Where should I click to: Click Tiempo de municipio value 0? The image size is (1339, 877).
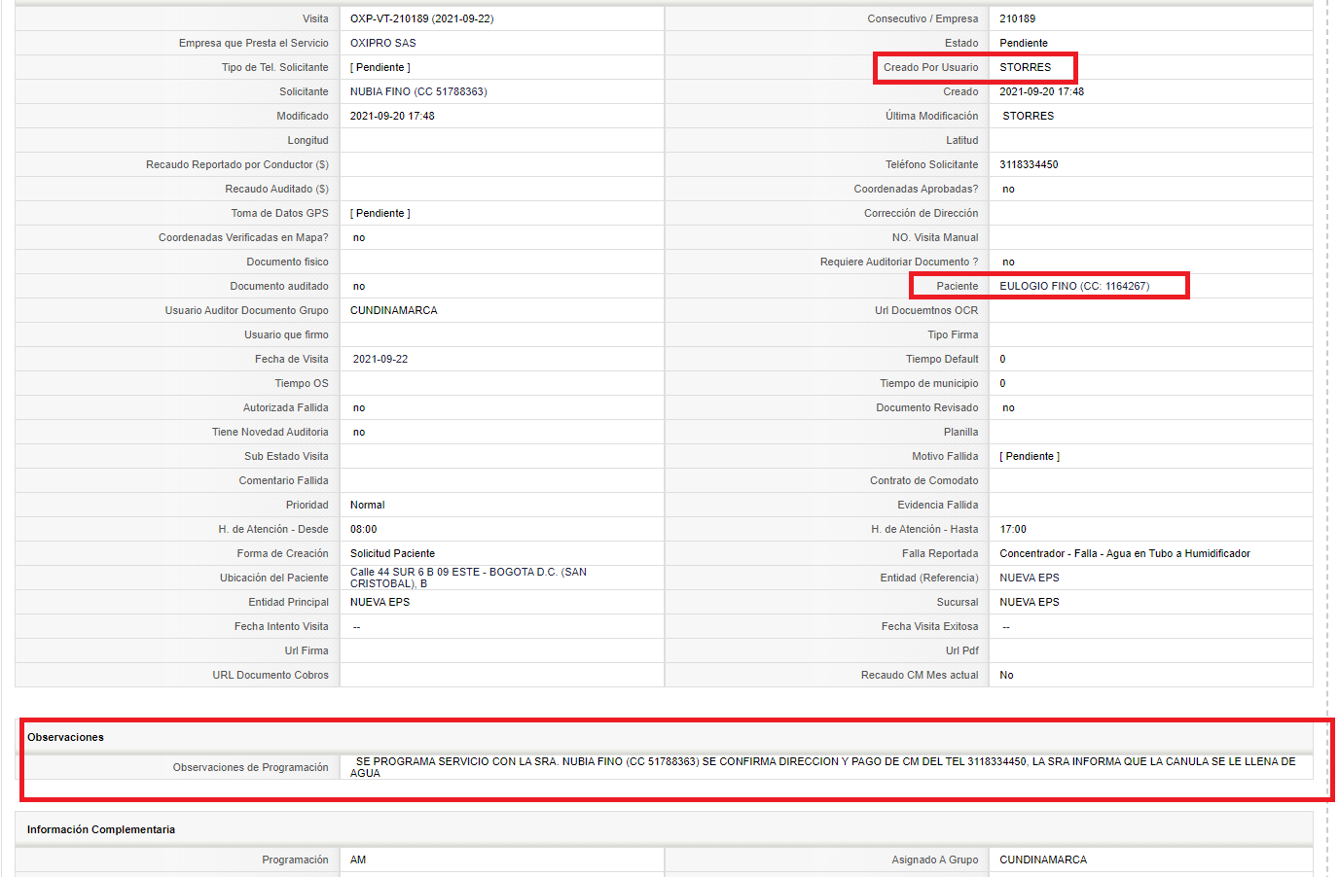pyautogui.click(x=1002, y=383)
